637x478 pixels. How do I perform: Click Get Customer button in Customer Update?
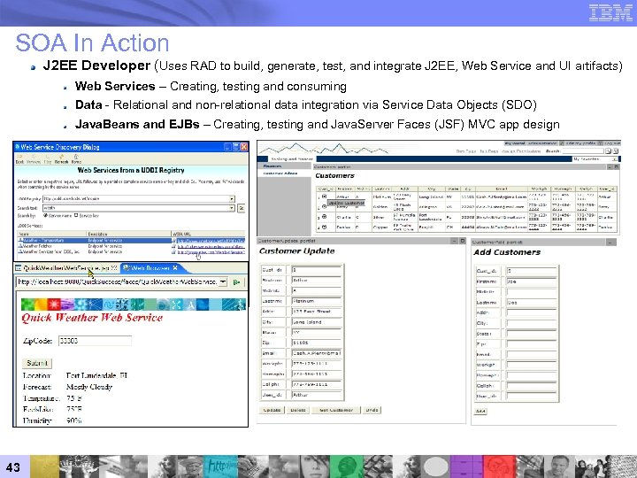pos(335,410)
